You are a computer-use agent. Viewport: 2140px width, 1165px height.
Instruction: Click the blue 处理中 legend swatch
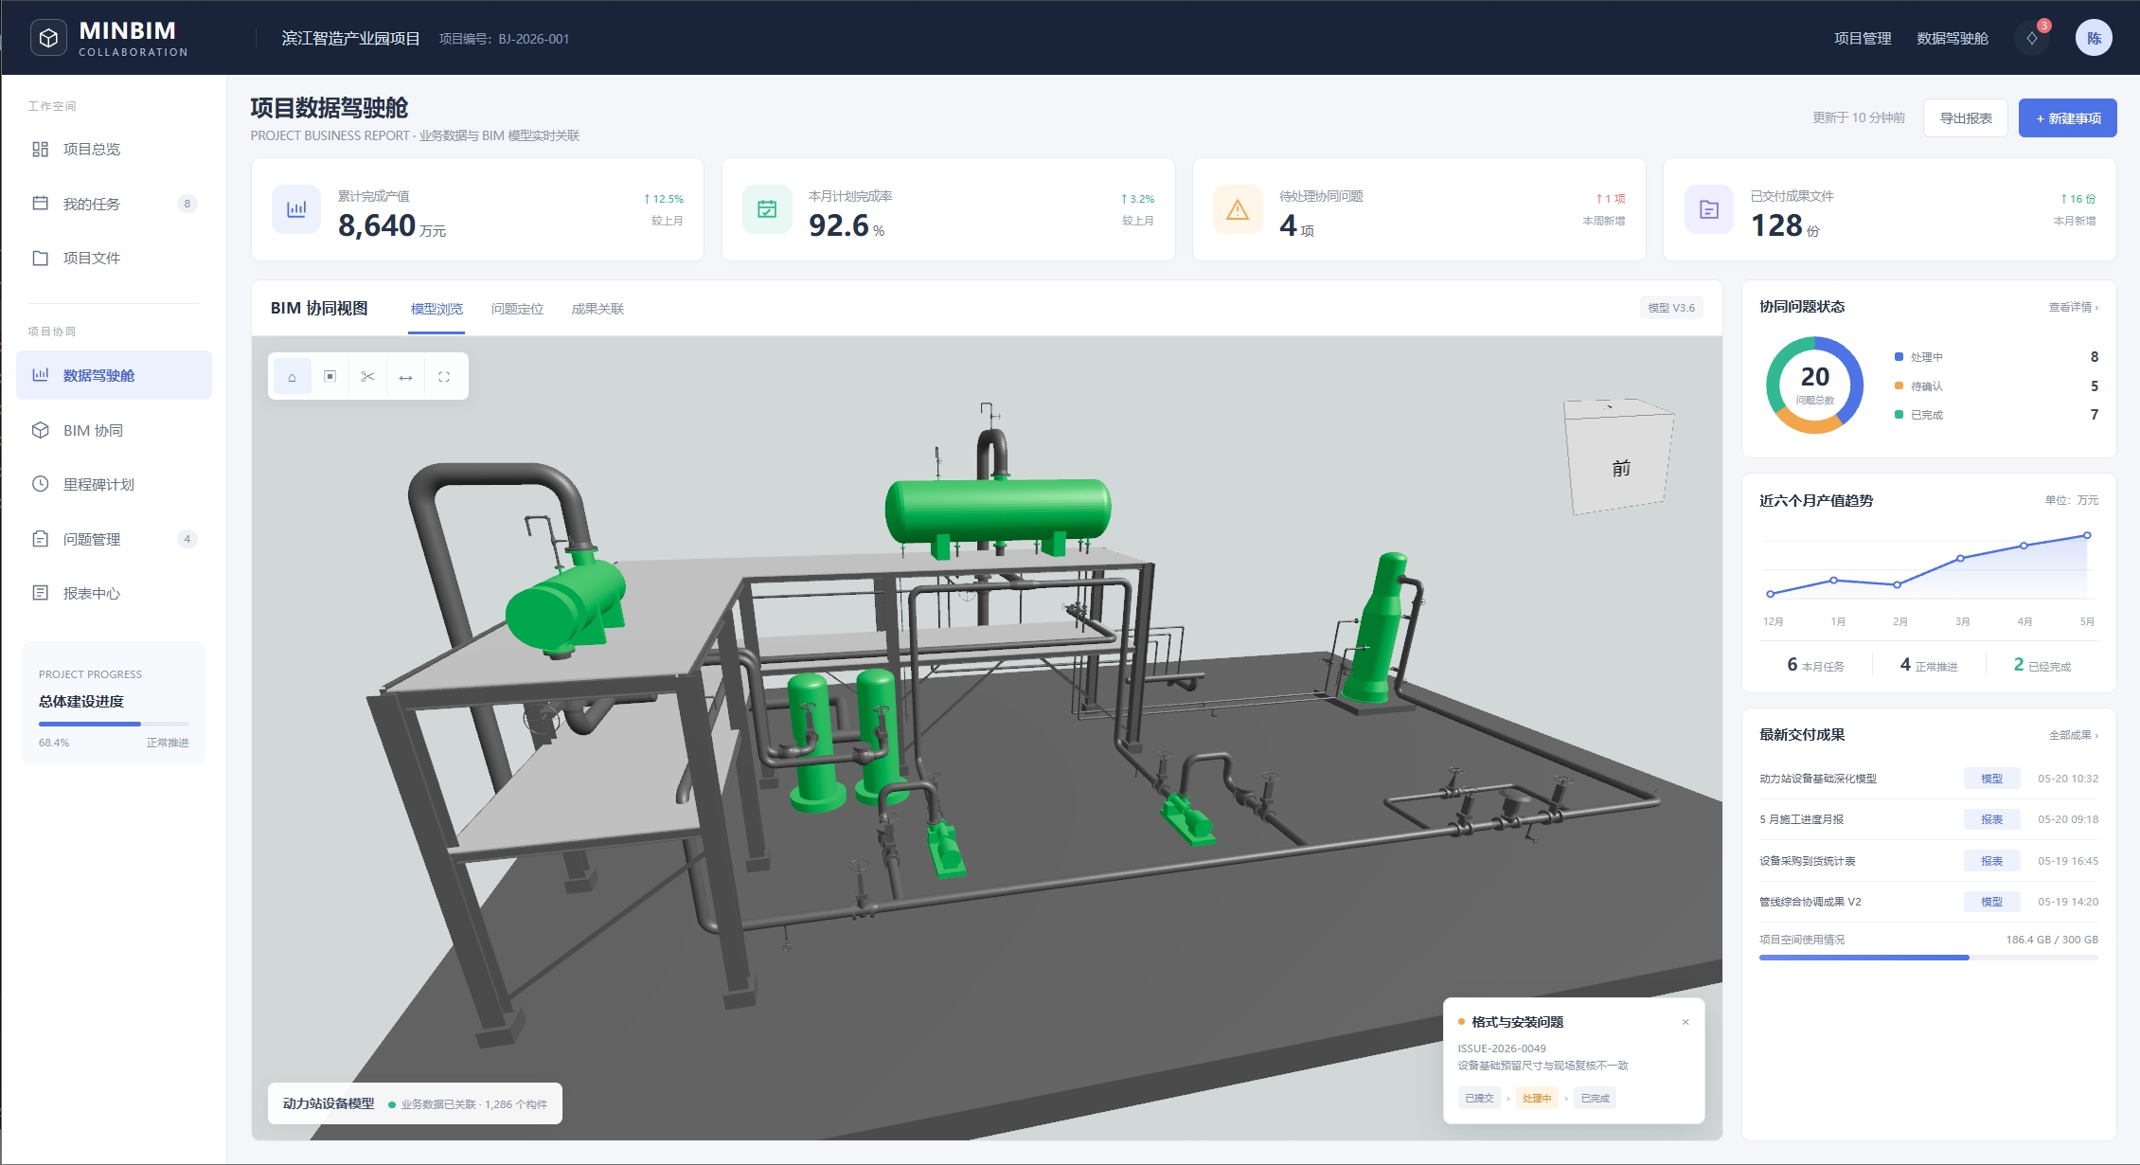pos(1899,357)
